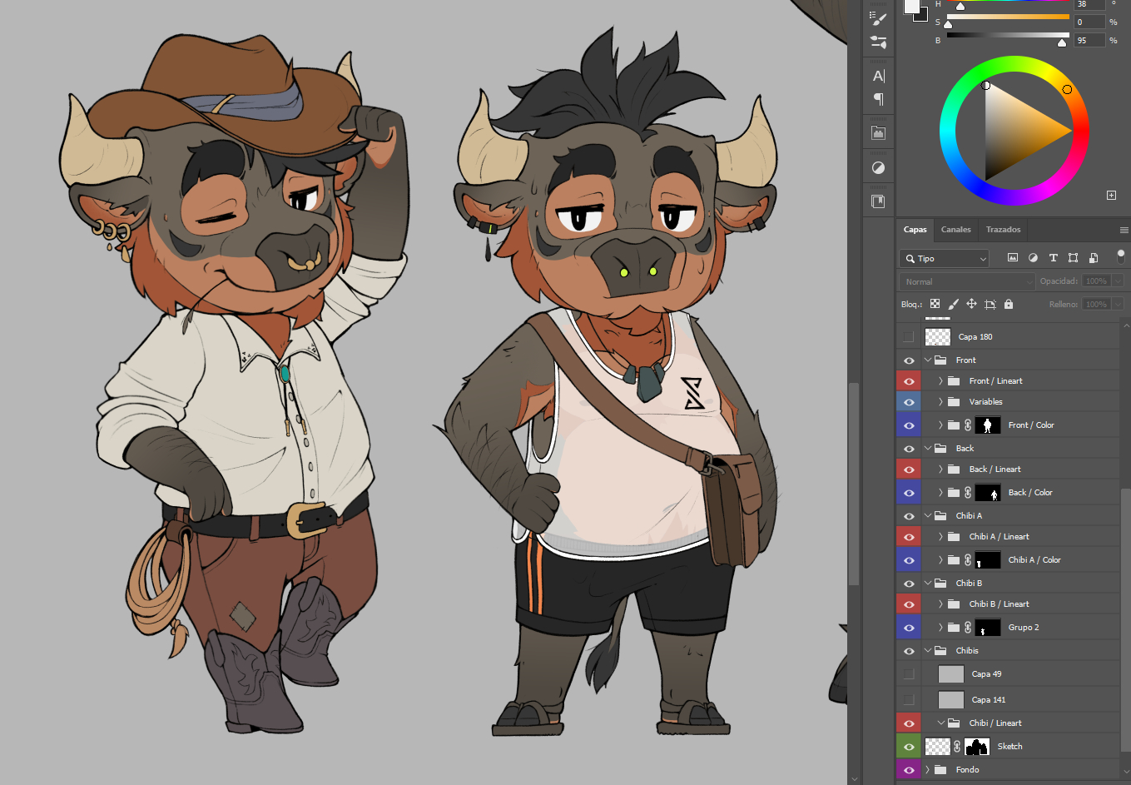Toggle visibility of the Sketch layer
Screen dimensions: 1131x785
[909, 747]
